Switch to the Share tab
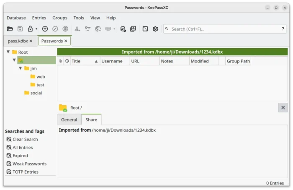 point(91,120)
